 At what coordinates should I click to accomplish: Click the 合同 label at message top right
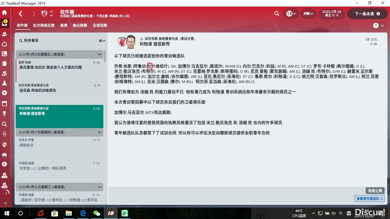tap(371, 40)
